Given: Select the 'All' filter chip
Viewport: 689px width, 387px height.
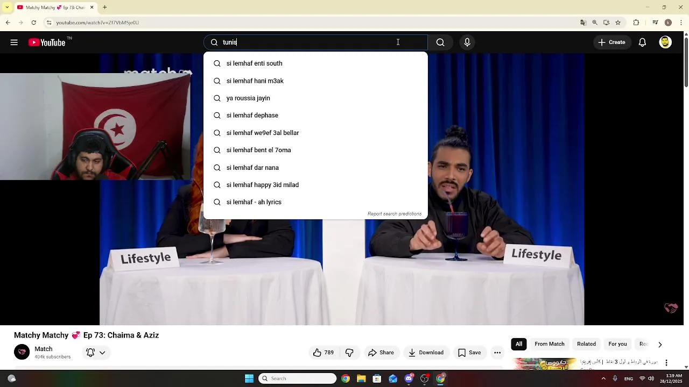Looking at the screenshot, I should (x=519, y=344).
